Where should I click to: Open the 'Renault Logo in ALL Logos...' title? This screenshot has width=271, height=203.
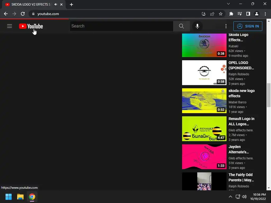[241, 121]
